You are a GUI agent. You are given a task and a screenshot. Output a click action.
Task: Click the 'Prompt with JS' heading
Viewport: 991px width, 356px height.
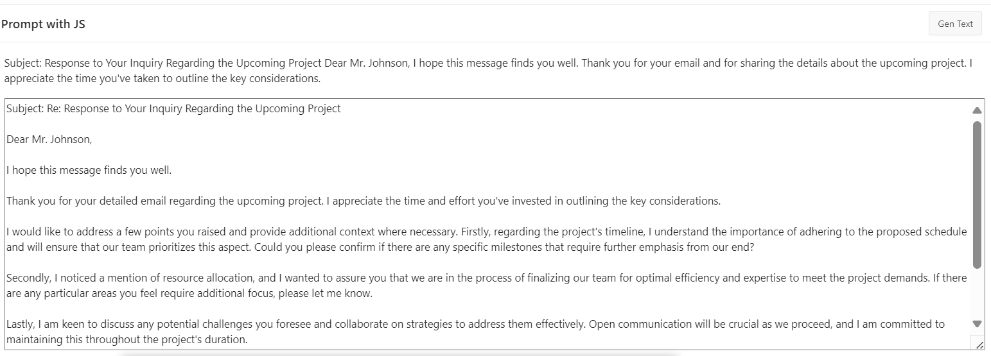43,24
